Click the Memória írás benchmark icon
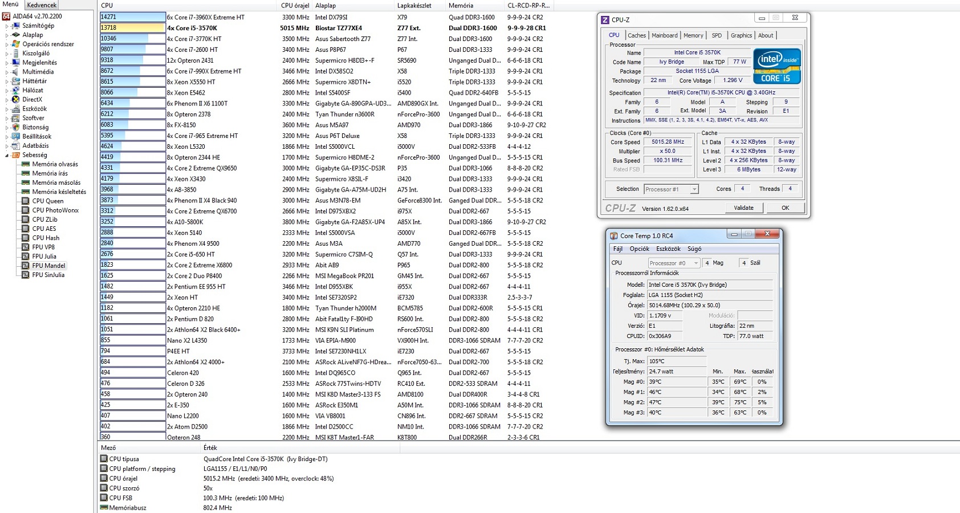The height and width of the screenshot is (513, 960). click(x=26, y=173)
